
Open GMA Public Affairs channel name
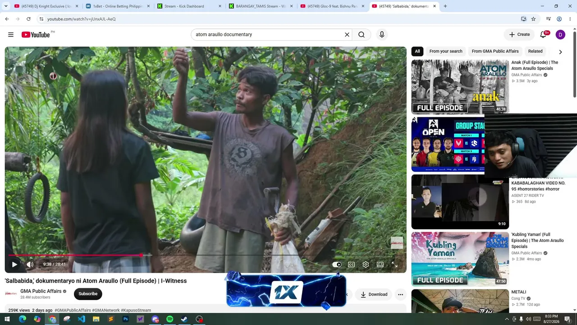pos(41,291)
